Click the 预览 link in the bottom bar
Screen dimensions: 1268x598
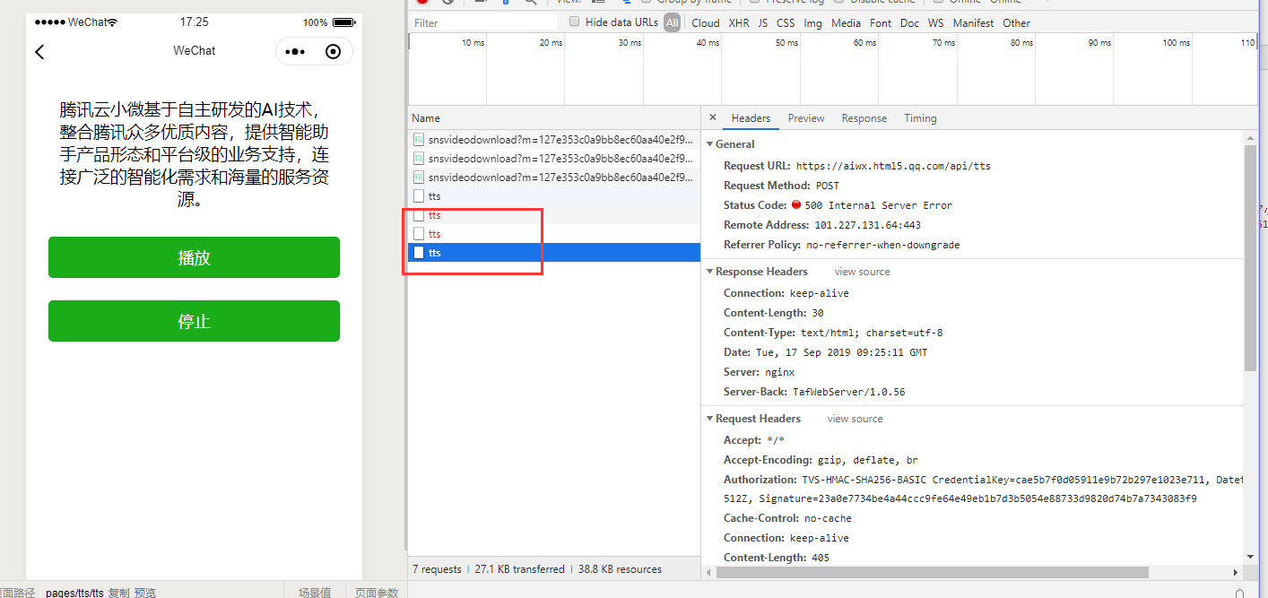coord(144,593)
